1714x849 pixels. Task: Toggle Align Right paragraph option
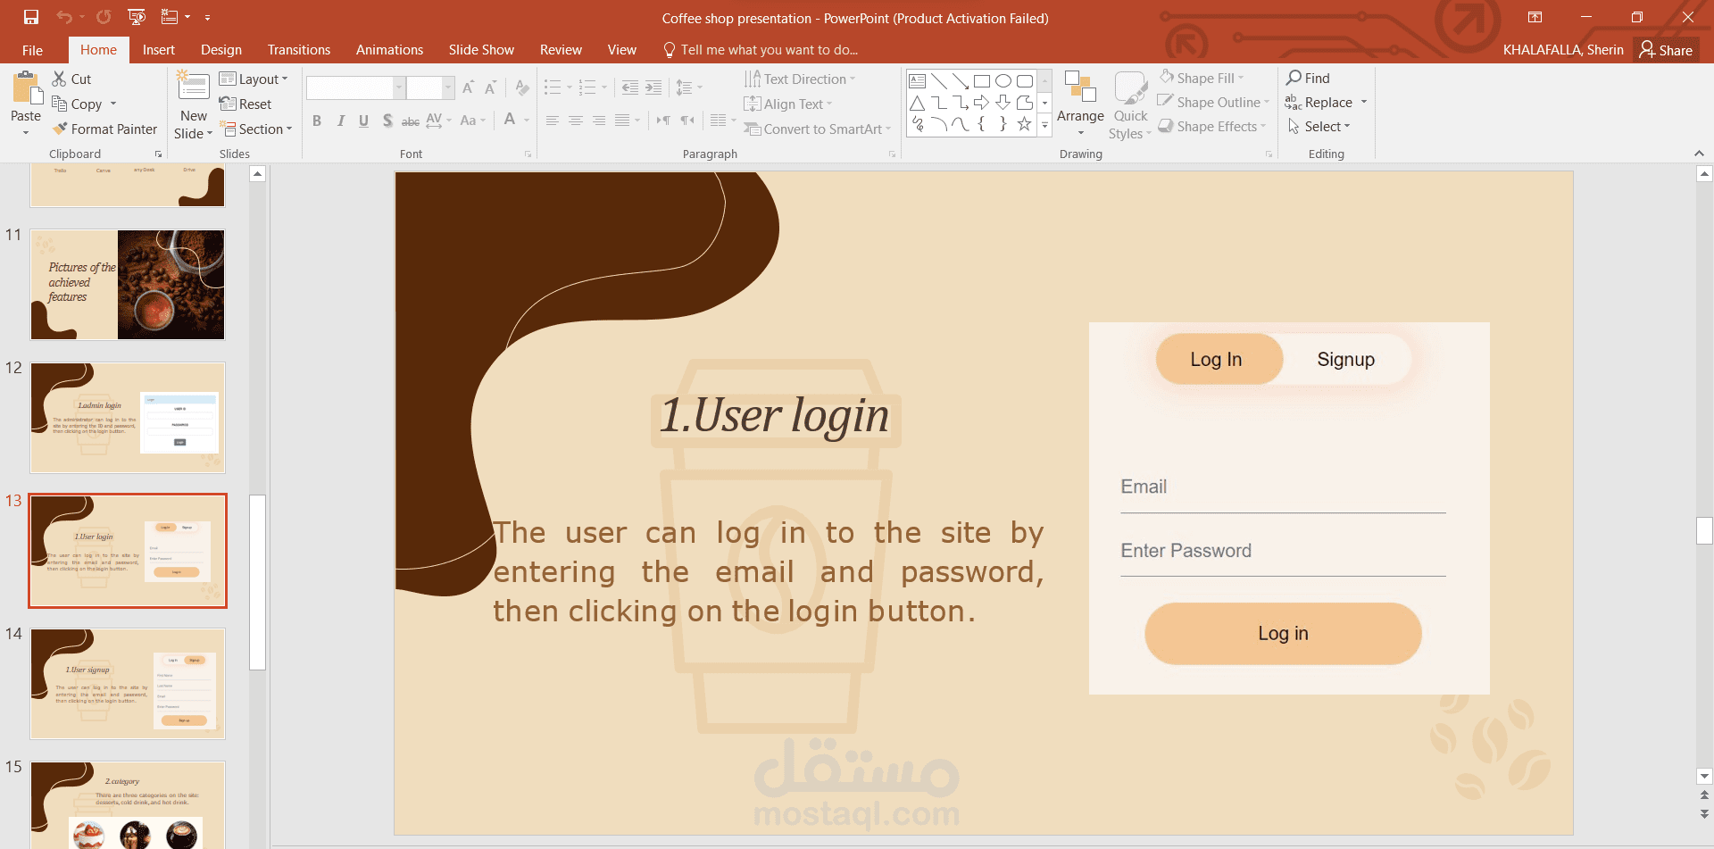599,121
